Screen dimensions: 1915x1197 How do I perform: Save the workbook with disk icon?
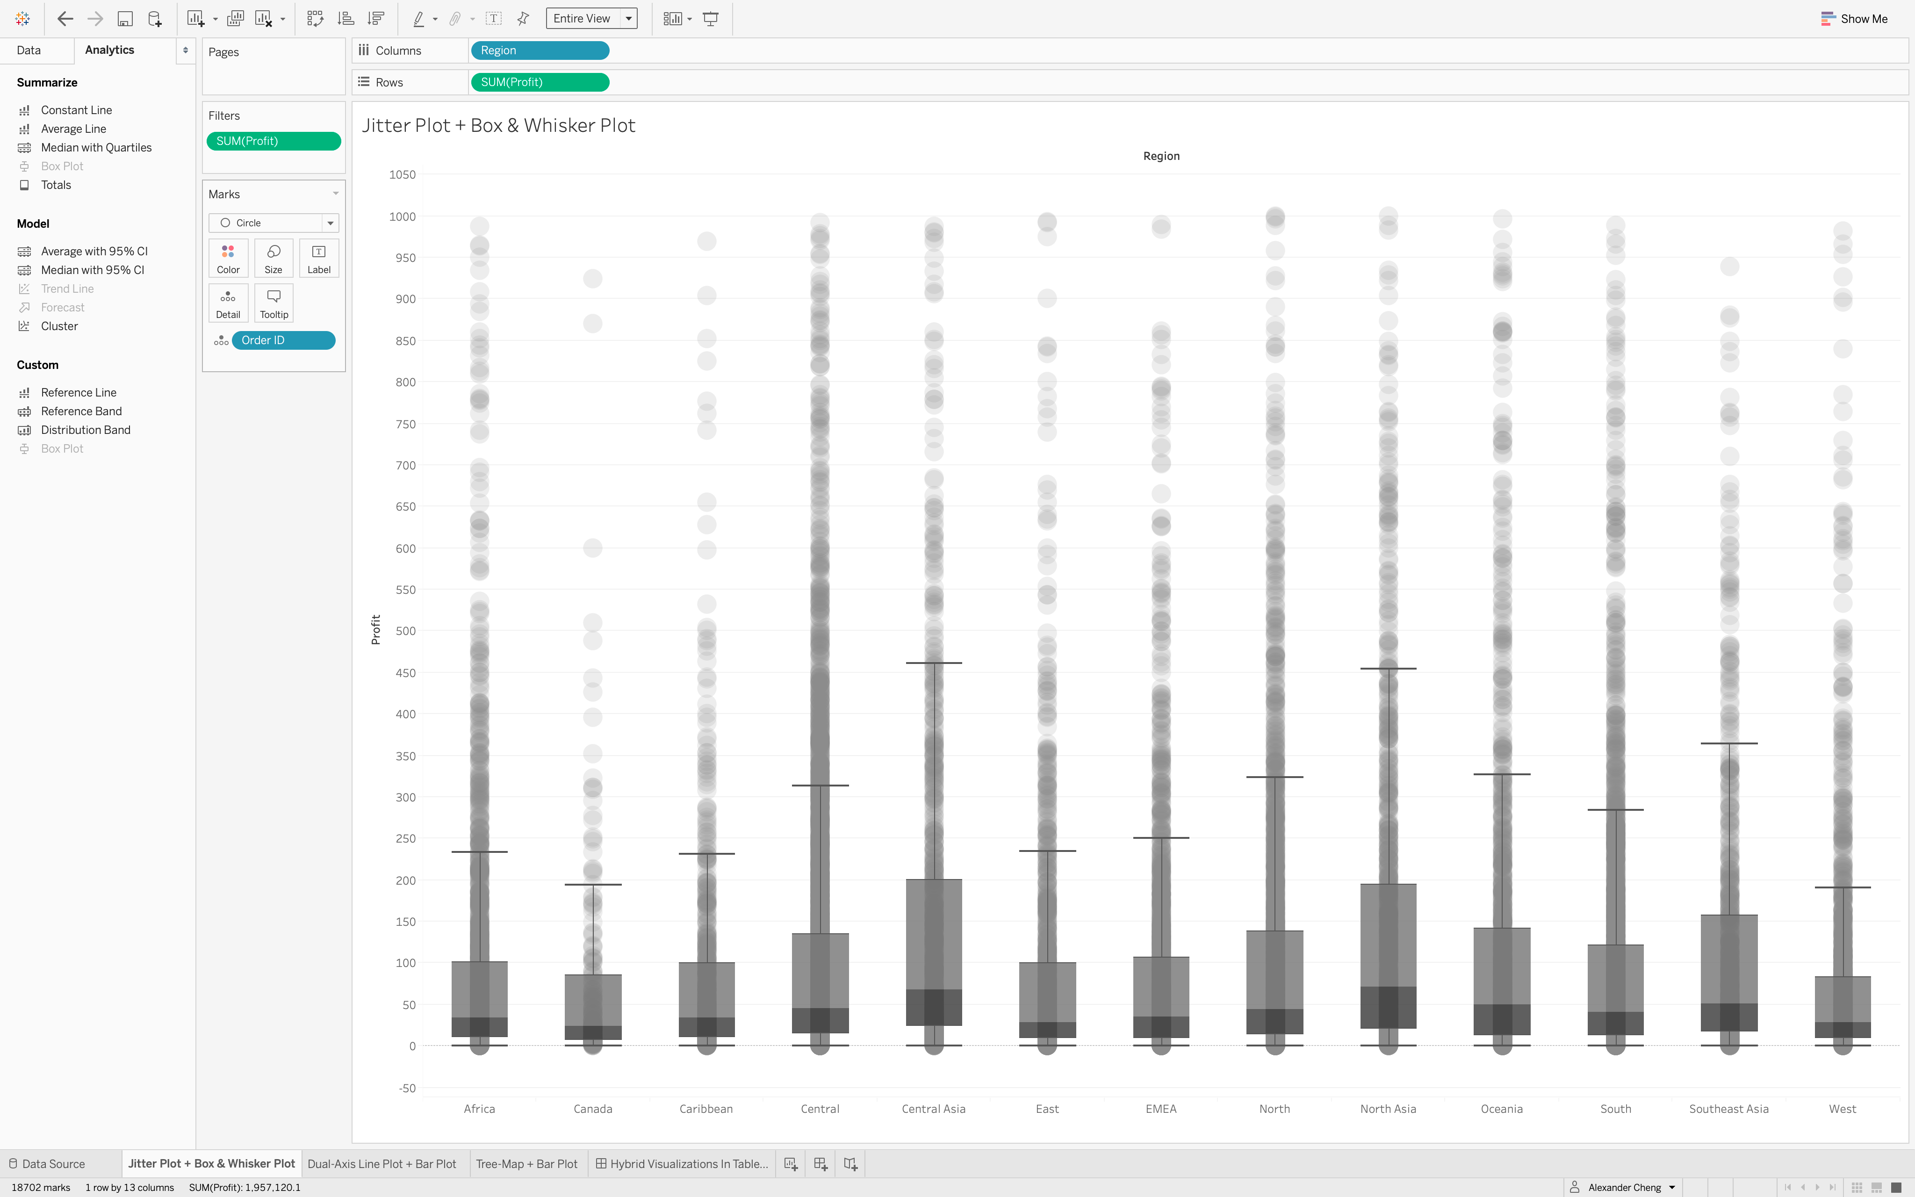125,18
